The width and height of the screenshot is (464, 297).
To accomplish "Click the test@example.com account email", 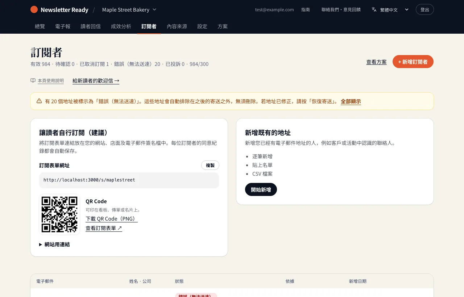I will tap(274, 9).
